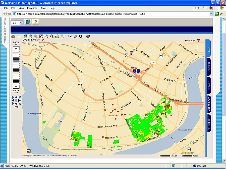
Task: Click the Windows flag logo in the toolbar
Action: (x=222, y=8)
